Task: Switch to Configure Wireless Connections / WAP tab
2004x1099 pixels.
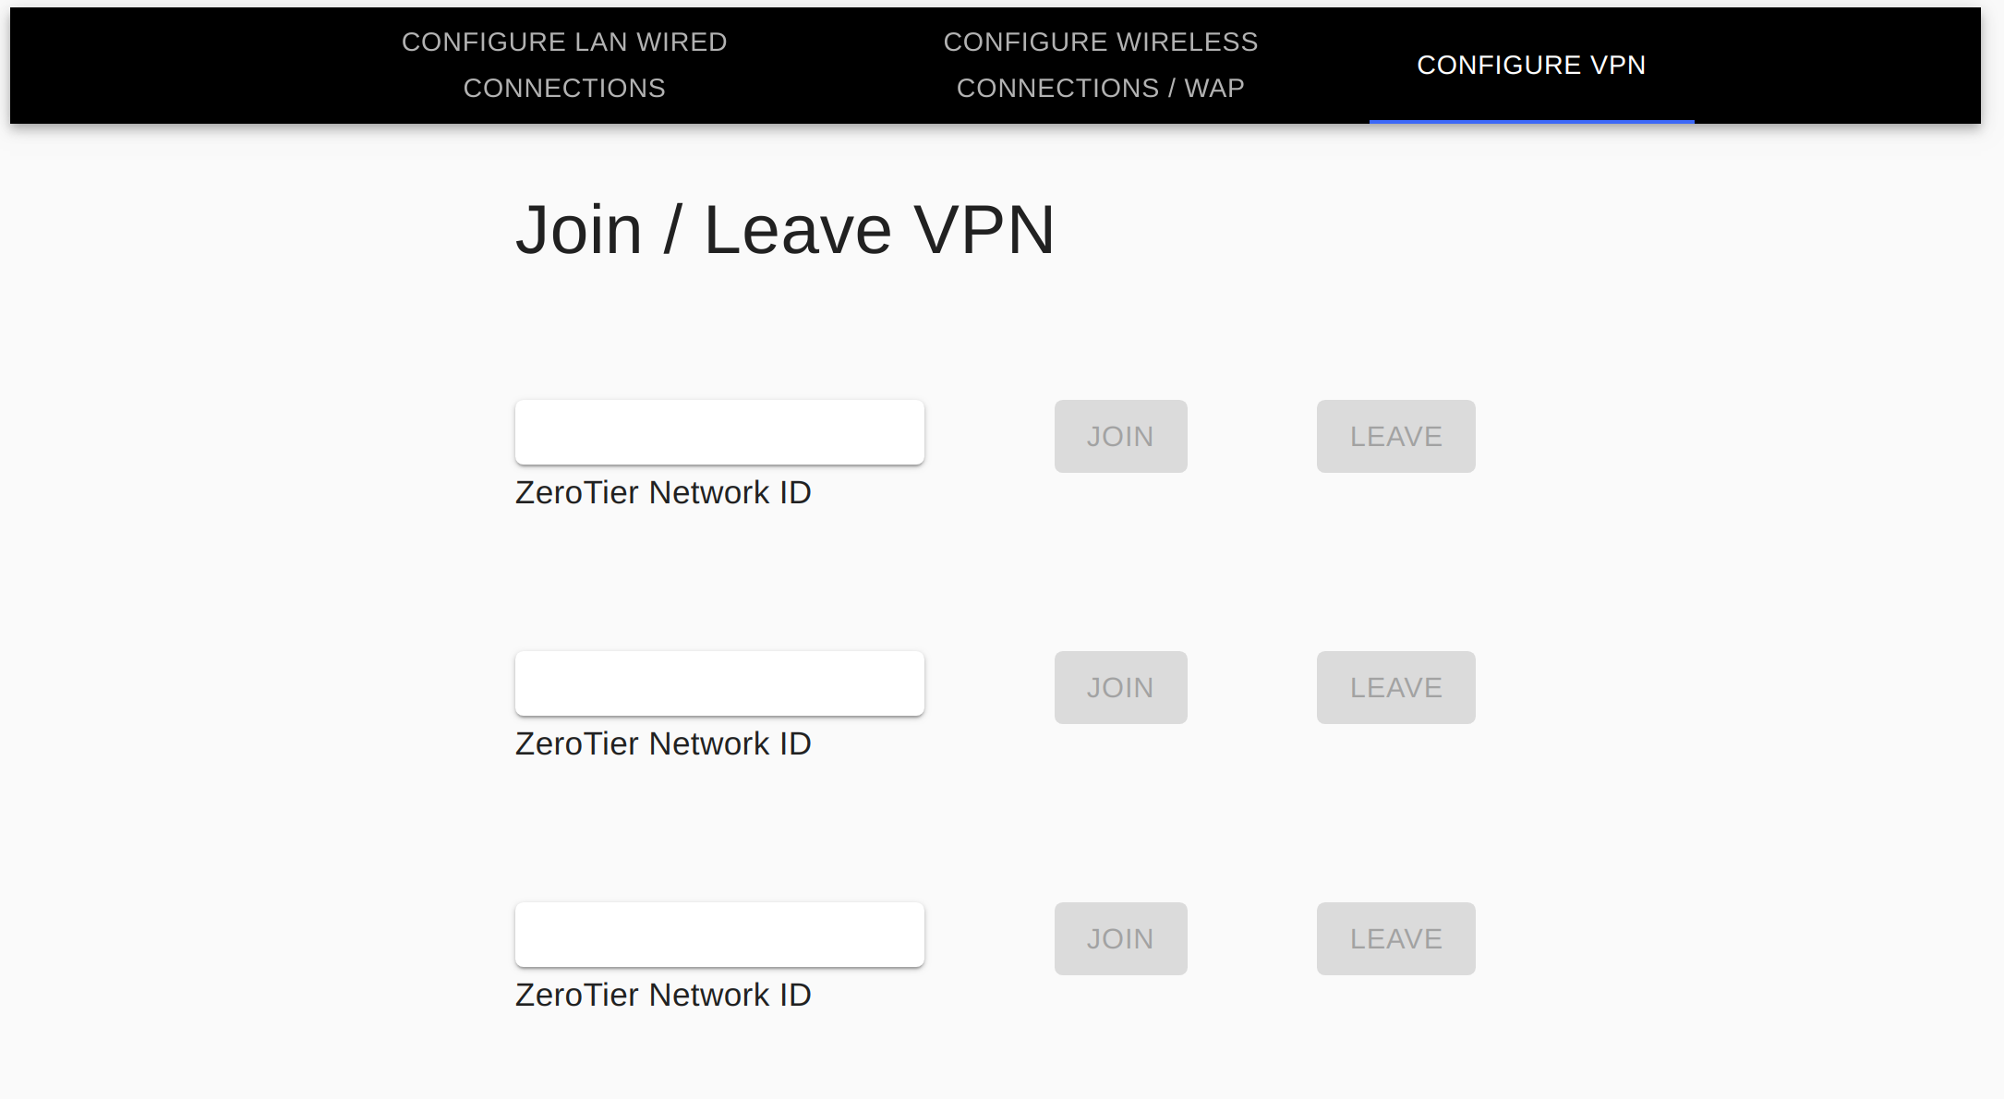Action: (1100, 65)
